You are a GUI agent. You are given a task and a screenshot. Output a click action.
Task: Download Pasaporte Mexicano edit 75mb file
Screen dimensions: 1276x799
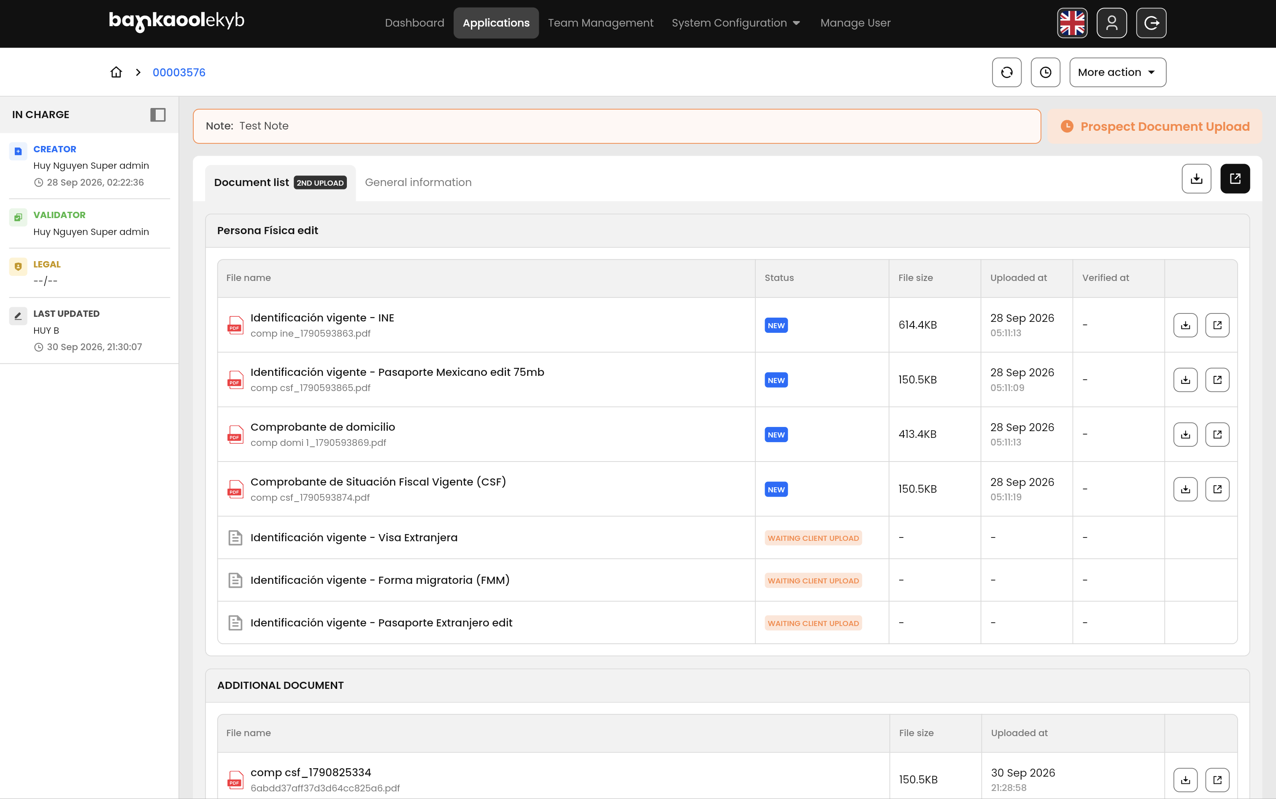(1186, 380)
